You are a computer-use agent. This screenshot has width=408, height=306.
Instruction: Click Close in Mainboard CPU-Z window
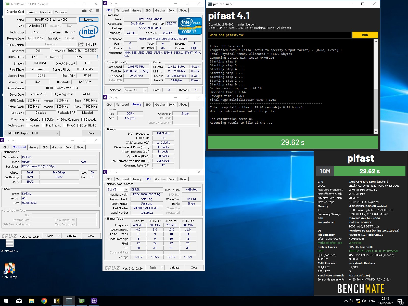tap(91, 236)
